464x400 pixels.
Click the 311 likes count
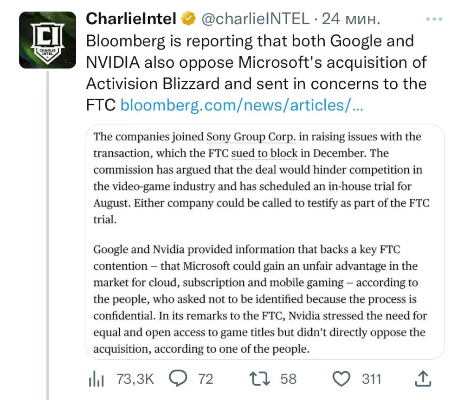(x=371, y=379)
